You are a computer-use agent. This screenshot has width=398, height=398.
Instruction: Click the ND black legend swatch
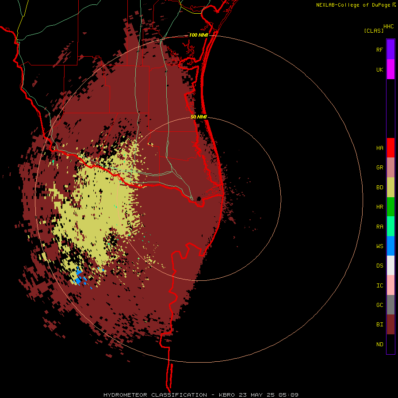390,344
